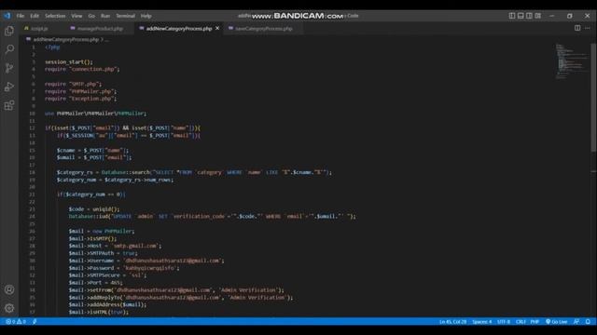Close the addNewCategoryProcess.php tab

point(217,28)
